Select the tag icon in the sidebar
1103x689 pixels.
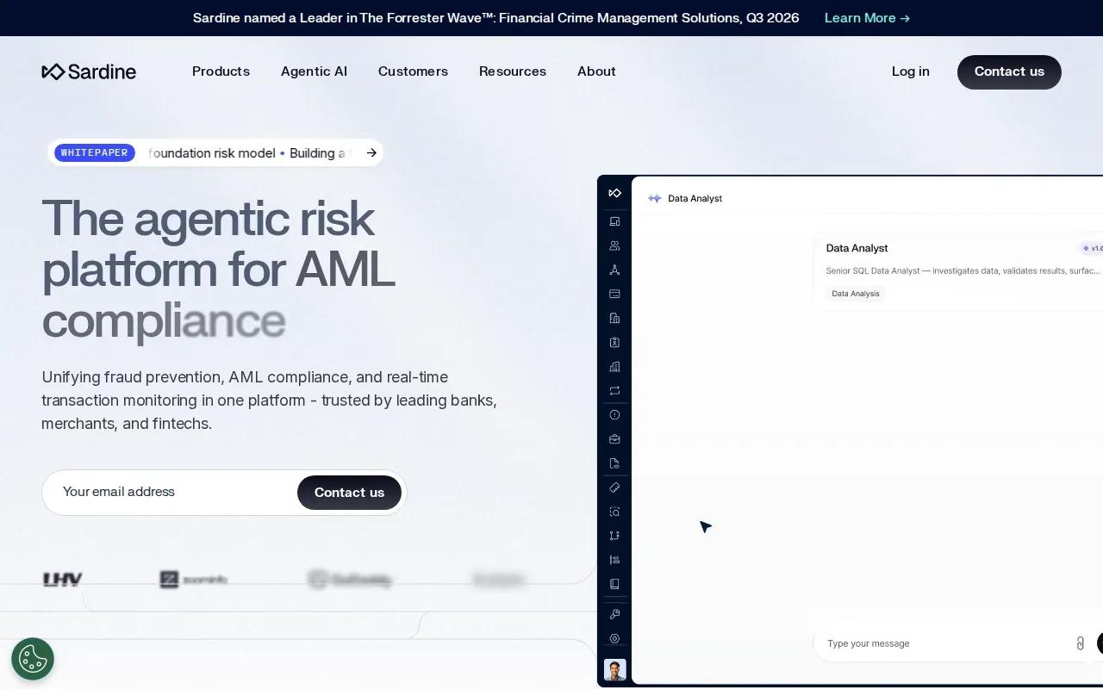coord(614,487)
